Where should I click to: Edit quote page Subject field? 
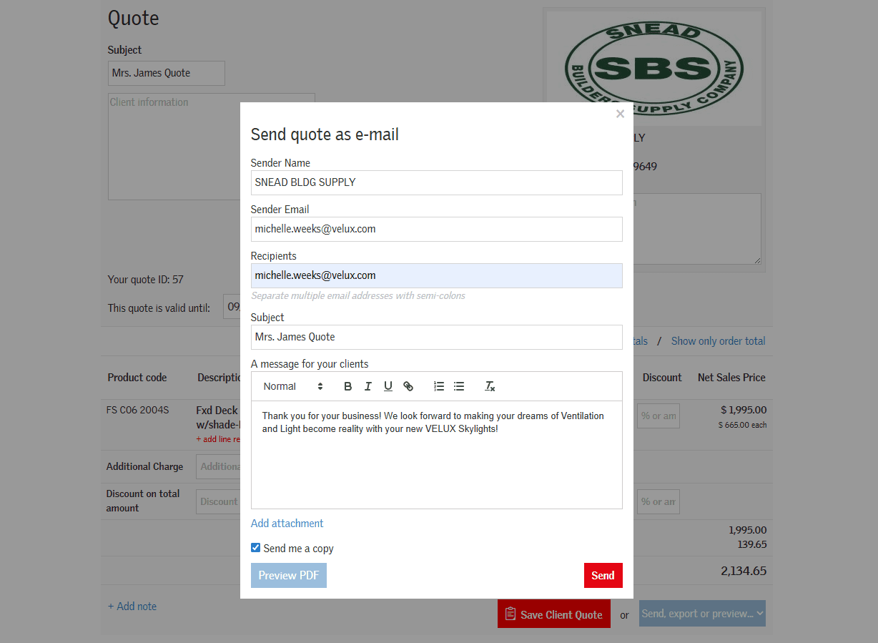[x=167, y=73]
